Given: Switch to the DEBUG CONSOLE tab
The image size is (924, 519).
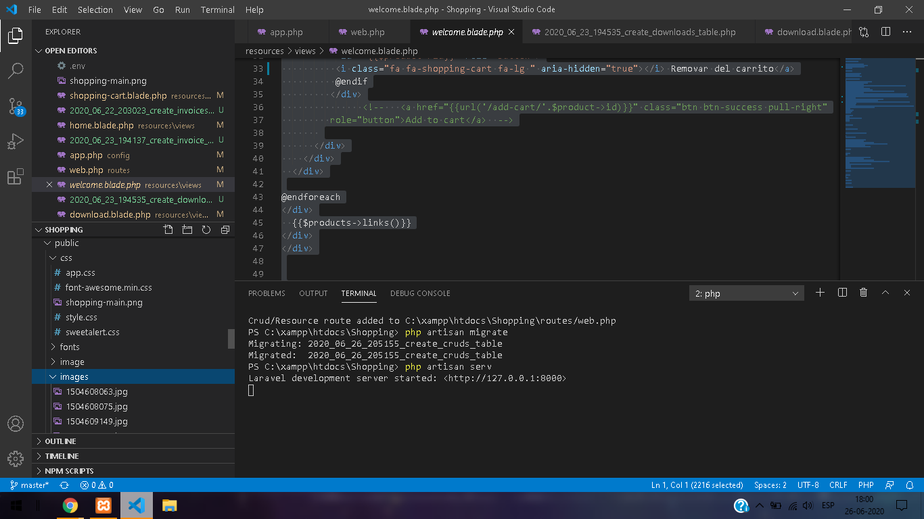Looking at the screenshot, I should tap(420, 293).
